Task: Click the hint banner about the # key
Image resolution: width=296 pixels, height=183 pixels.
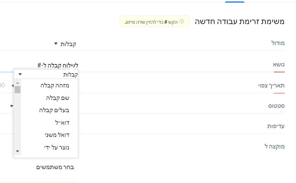Action: click(154, 21)
